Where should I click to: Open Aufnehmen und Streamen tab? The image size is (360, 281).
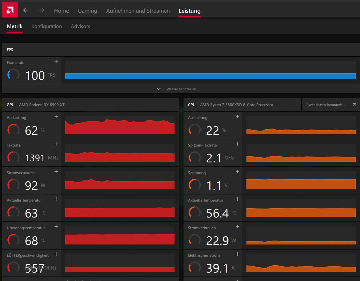tap(138, 11)
